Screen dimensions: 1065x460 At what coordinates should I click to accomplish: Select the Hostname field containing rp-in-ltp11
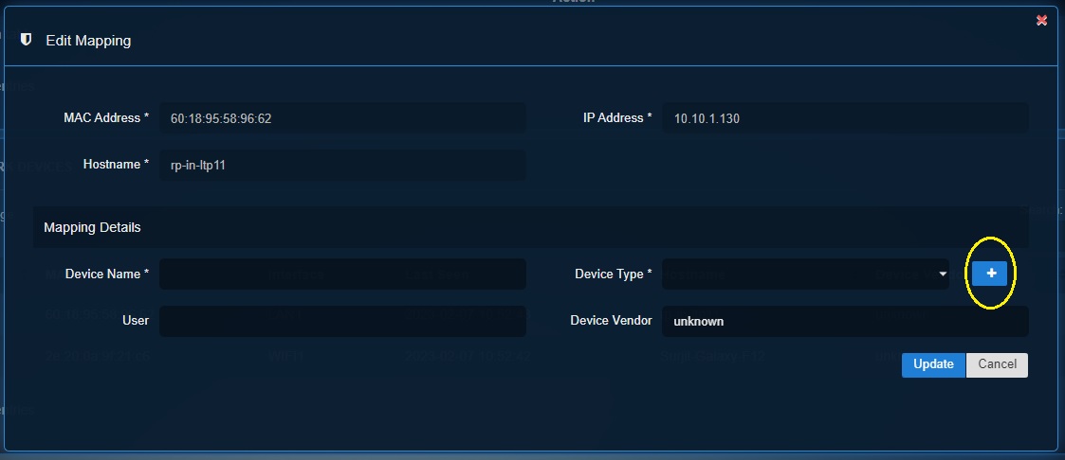342,165
